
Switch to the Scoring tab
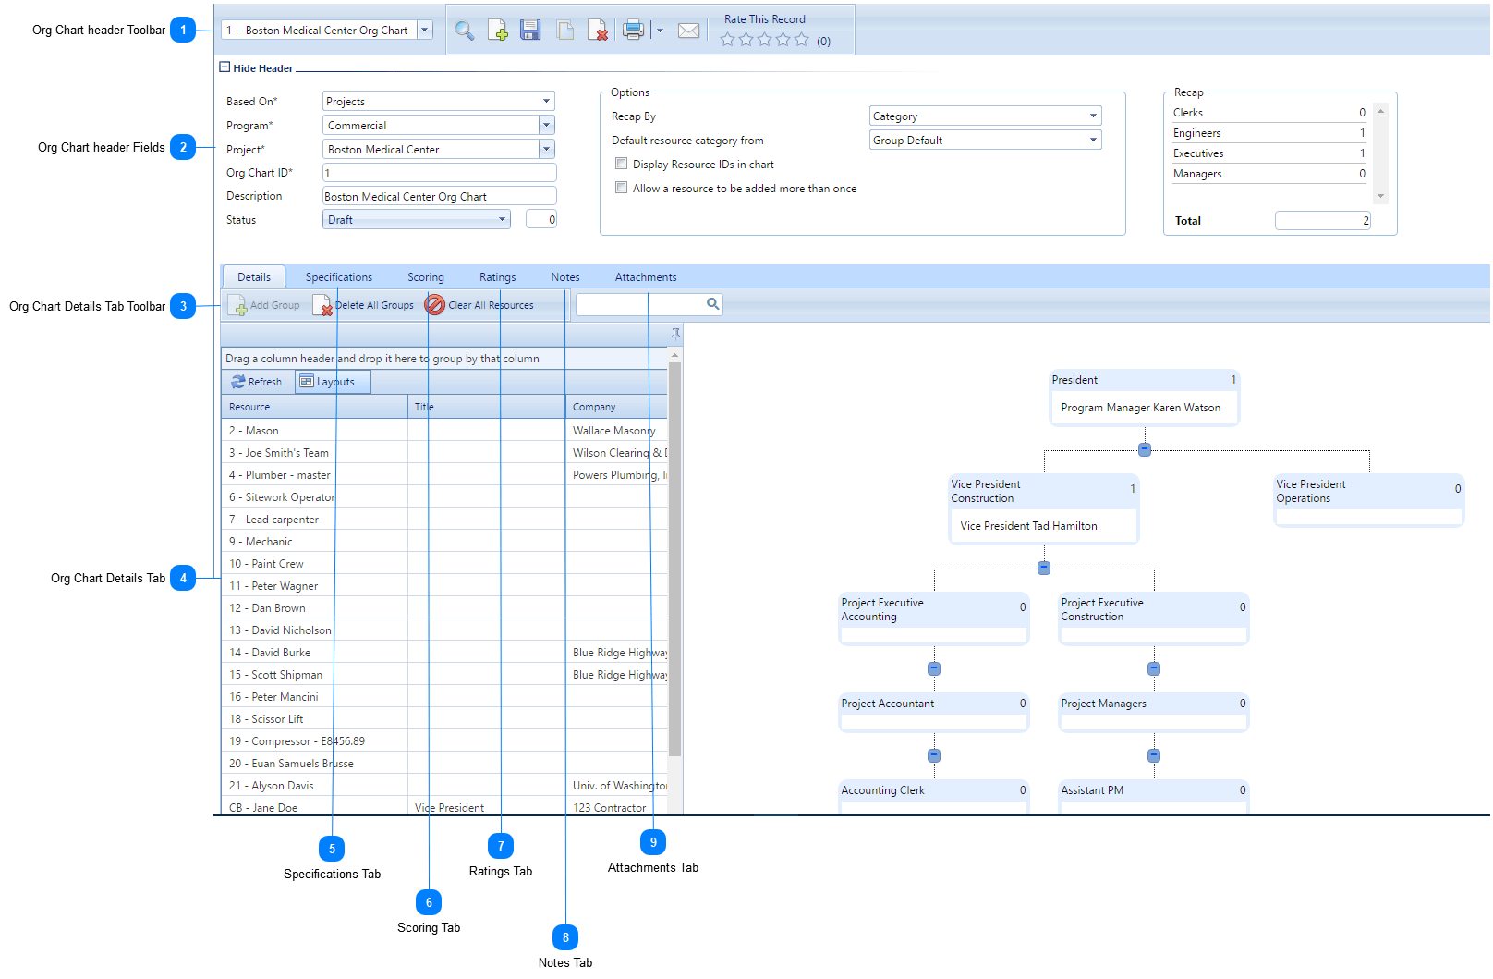[x=426, y=277]
